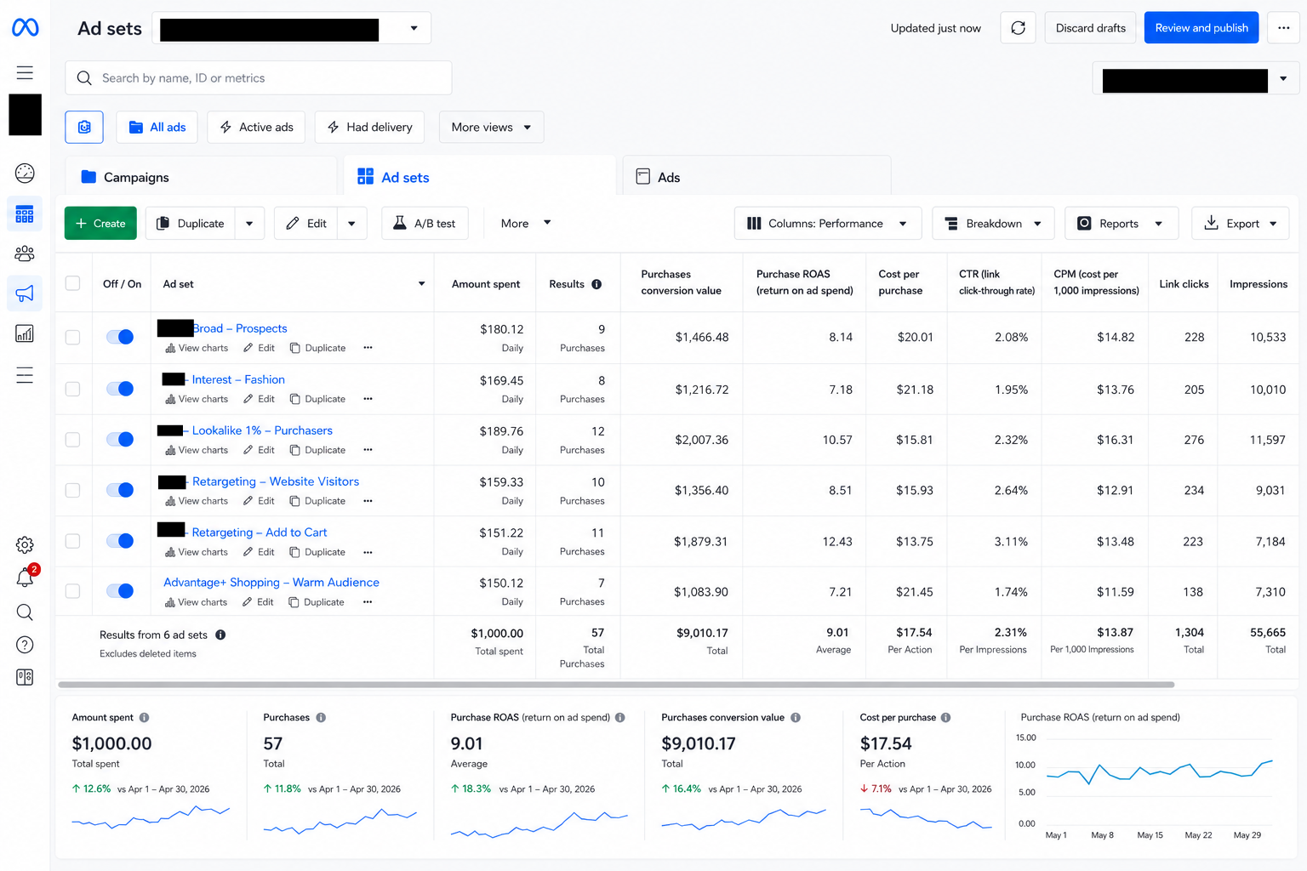Open the Reports dropdown button
Viewport: 1307px width, 871px height.
coord(1121,223)
